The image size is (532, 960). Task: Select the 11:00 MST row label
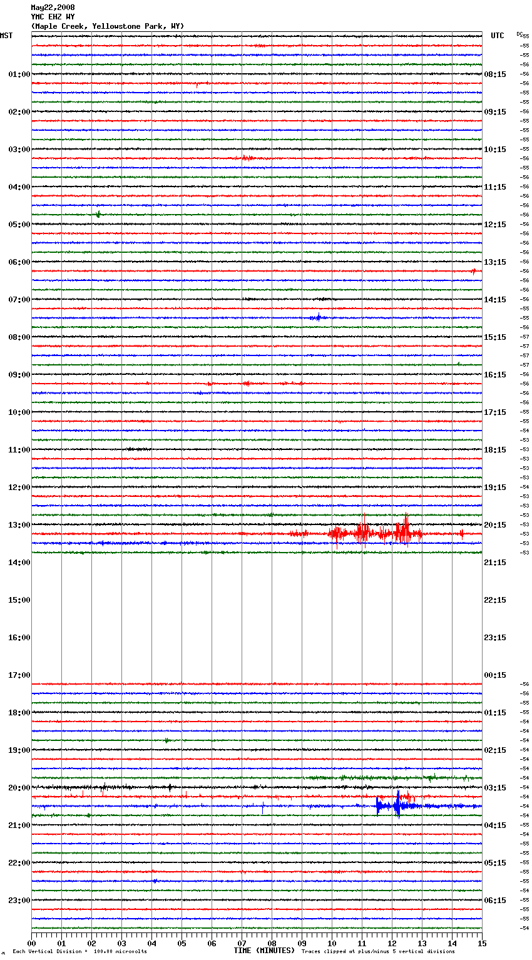(x=19, y=450)
